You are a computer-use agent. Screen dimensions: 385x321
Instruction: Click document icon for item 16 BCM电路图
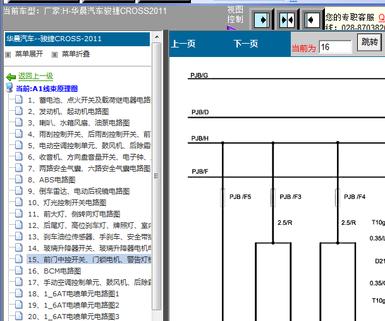tap(19, 270)
